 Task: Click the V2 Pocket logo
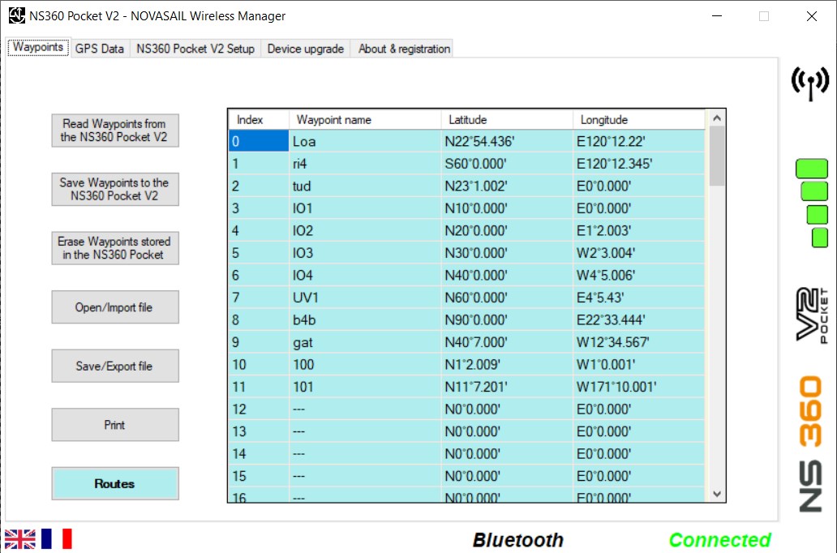[812, 315]
